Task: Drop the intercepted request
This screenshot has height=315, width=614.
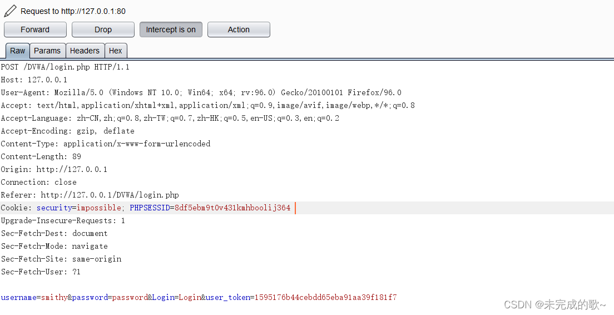Action: click(x=103, y=30)
